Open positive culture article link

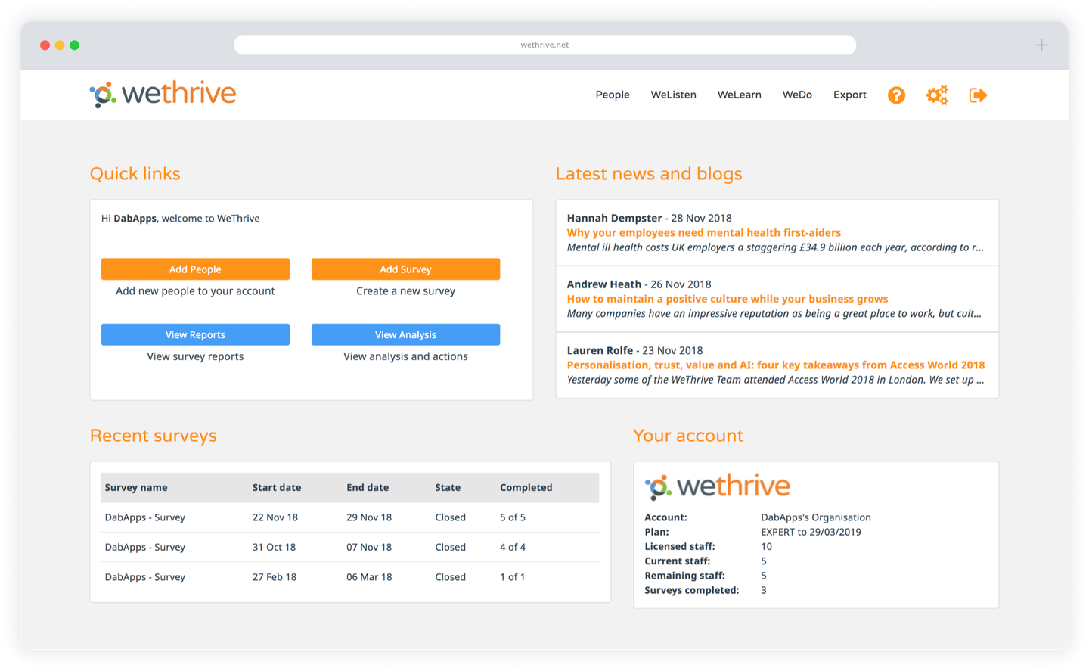(728, 299)
